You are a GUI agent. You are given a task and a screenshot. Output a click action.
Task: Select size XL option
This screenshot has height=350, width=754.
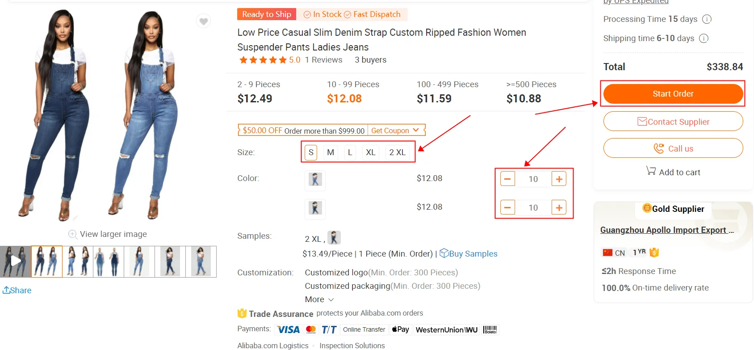coord(371,152)
